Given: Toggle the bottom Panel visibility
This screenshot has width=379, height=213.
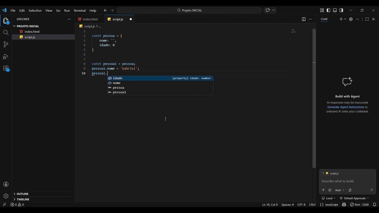Looking at the screenshot, I should [335, 10].
